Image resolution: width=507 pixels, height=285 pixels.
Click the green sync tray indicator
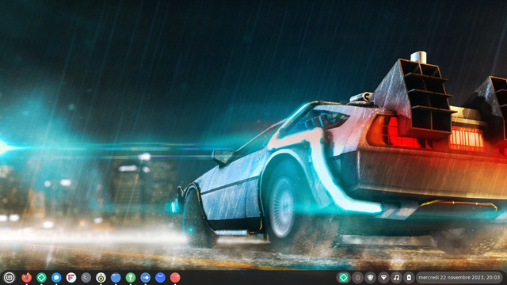tap(343, 277)
